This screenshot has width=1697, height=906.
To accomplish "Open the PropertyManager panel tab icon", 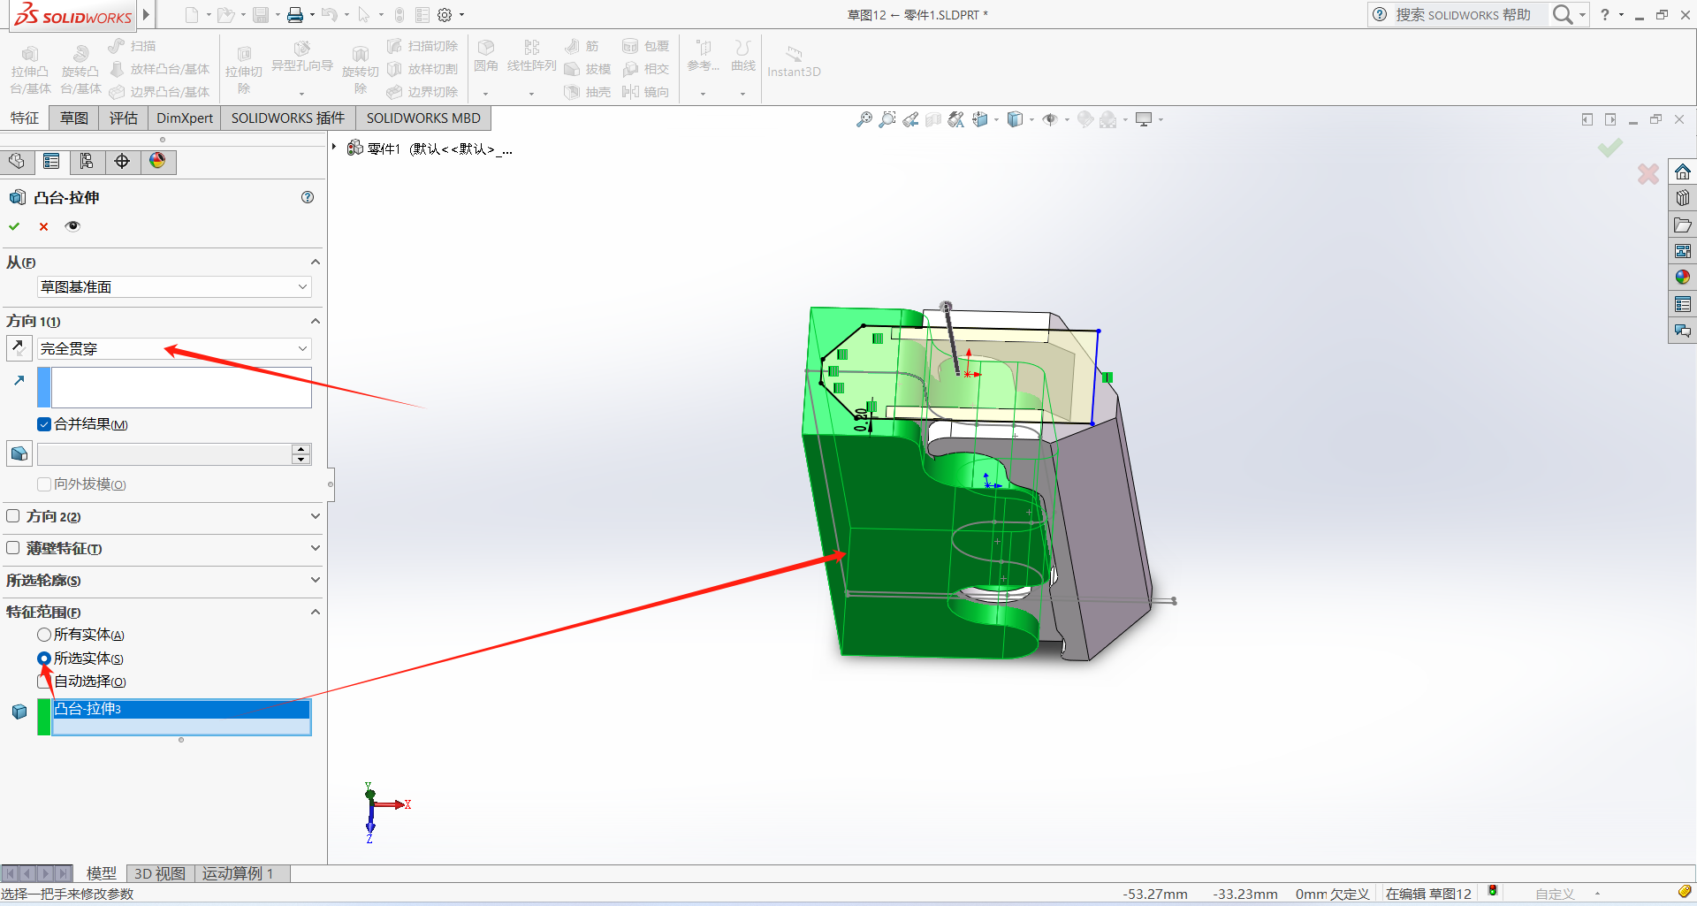I will pos(51,161).
